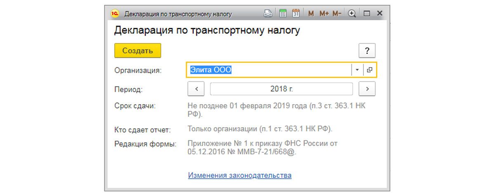This screenshot has height=193, width=495.
Task: Click the M- memory subtract button
Action: click(x=337, y=14)
